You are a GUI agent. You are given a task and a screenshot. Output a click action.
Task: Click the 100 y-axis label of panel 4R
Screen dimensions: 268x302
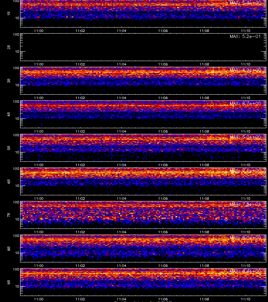coord(16,101)
